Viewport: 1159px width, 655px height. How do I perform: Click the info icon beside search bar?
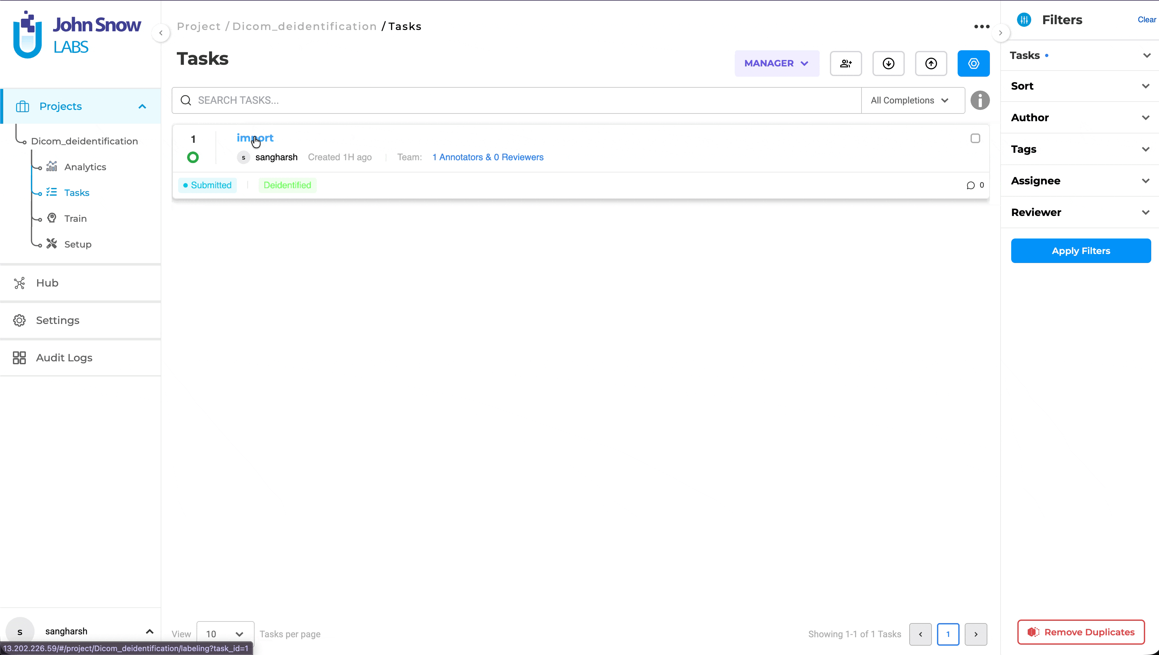980,100
